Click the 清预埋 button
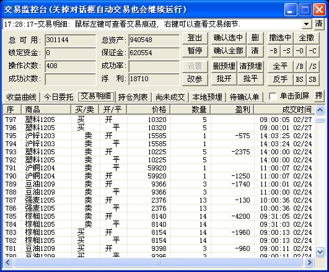 (x=250, y=66)
